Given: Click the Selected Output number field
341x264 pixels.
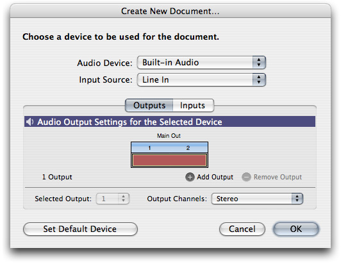Looking at the screenshot, I should (x=108, y=199).
